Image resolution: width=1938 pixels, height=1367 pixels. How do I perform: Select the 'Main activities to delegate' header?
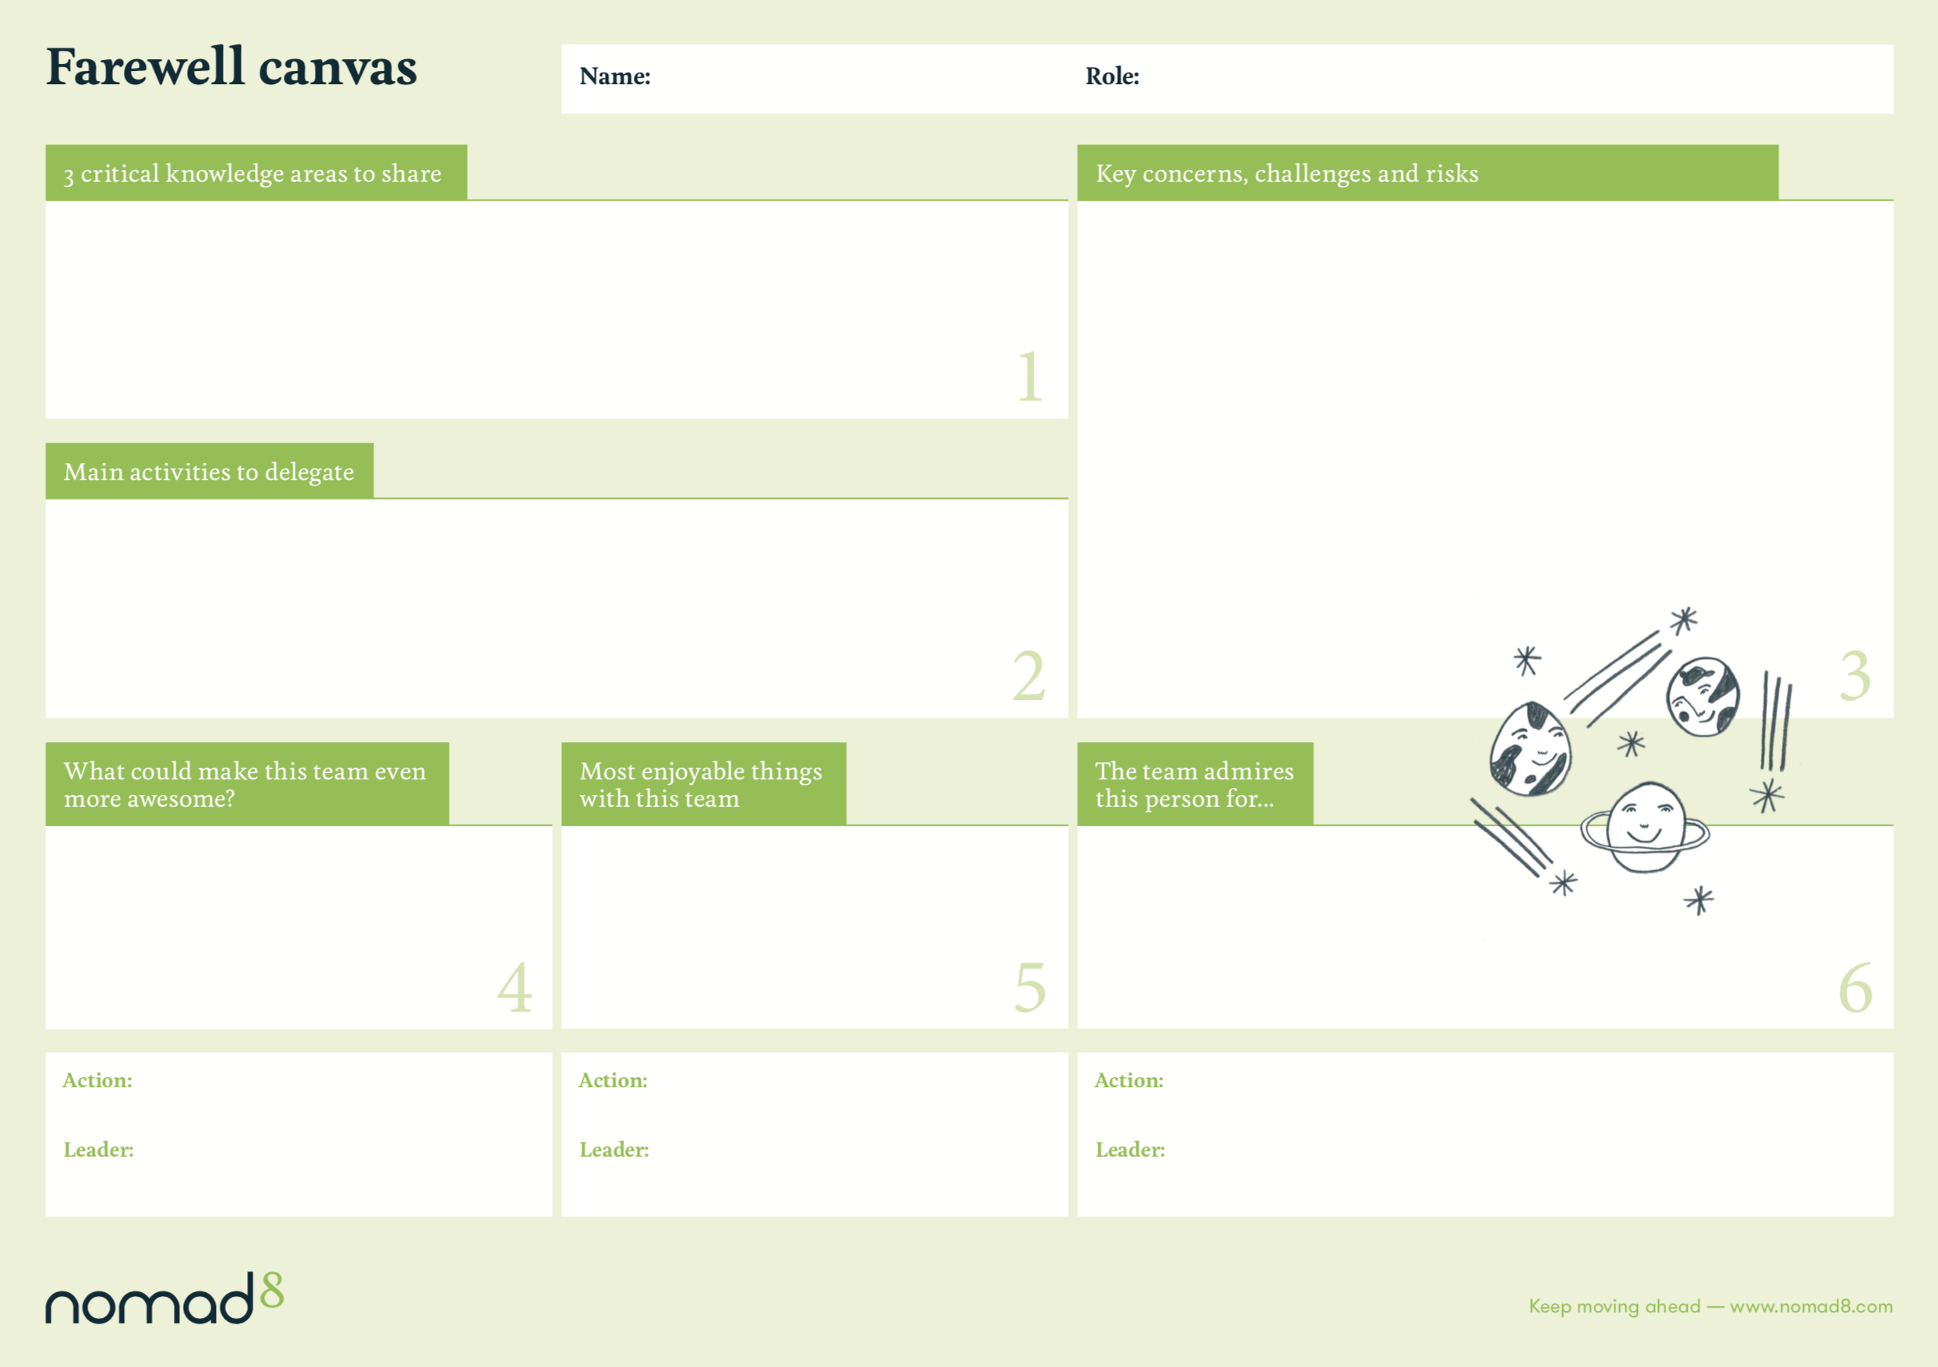coord(210,472)
